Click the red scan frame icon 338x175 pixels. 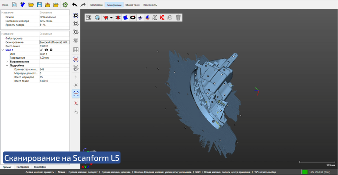point(76,59)
